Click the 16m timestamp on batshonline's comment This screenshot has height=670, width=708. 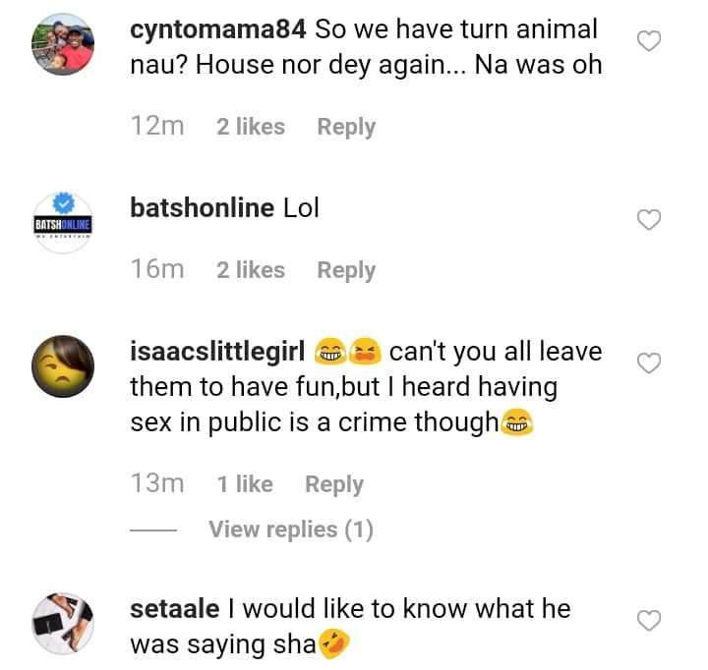coord(157,270)
